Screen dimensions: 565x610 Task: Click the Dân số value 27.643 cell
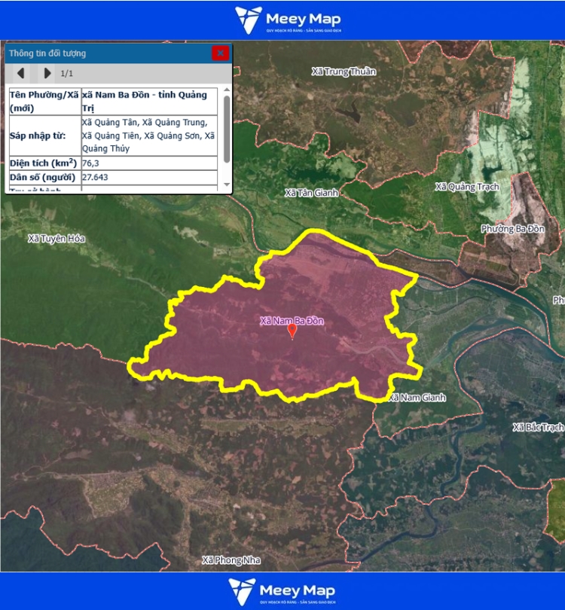point(149,177)
